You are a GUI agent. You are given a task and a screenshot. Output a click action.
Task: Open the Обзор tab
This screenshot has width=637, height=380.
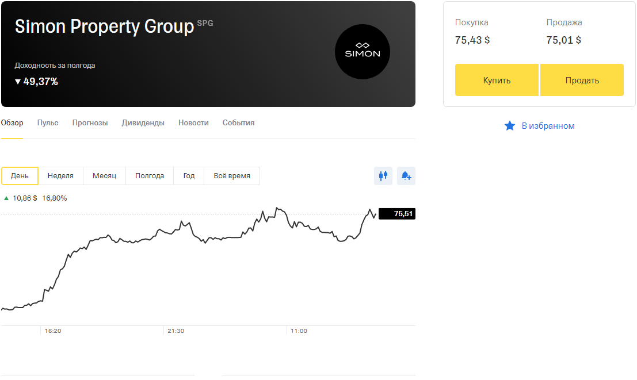click(x=12, y=123)
